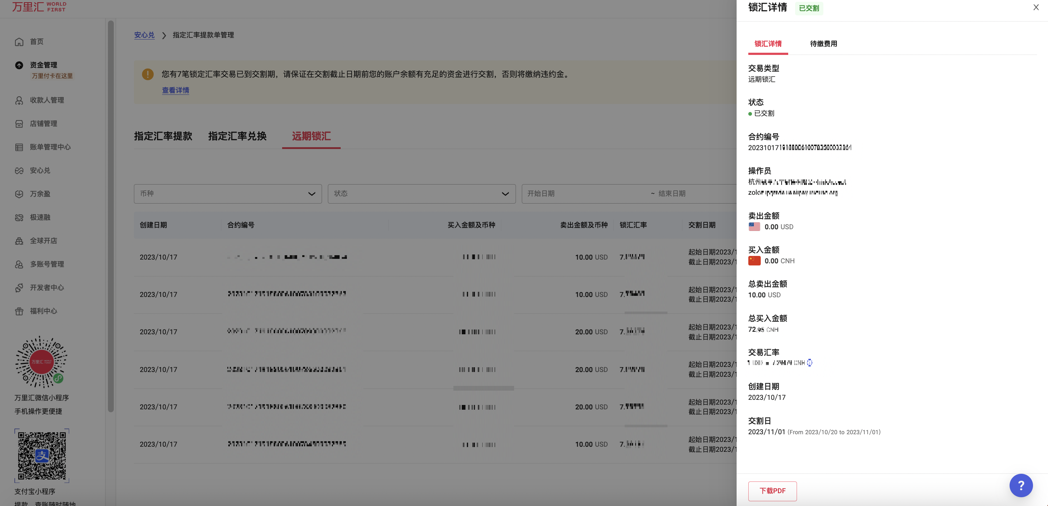Expand the 状态 status dropdown
1048x506 pixels.
[x=421, y=194]
